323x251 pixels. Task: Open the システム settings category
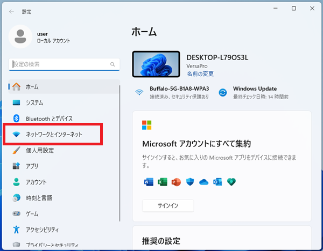point(64,102)
